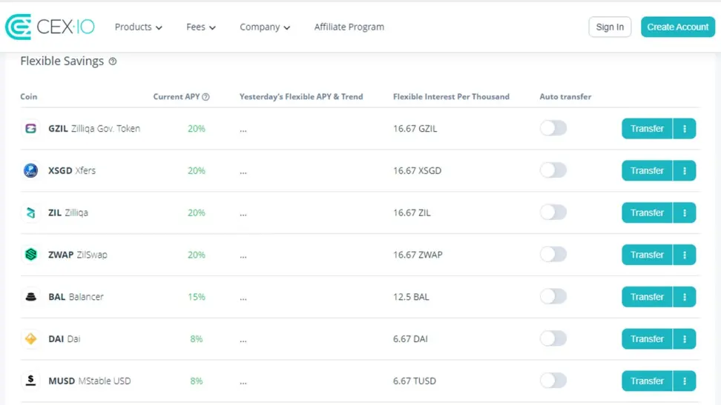
Task: Click Yesterday's Flexible APY & Trend header
Action: [301, 96]
